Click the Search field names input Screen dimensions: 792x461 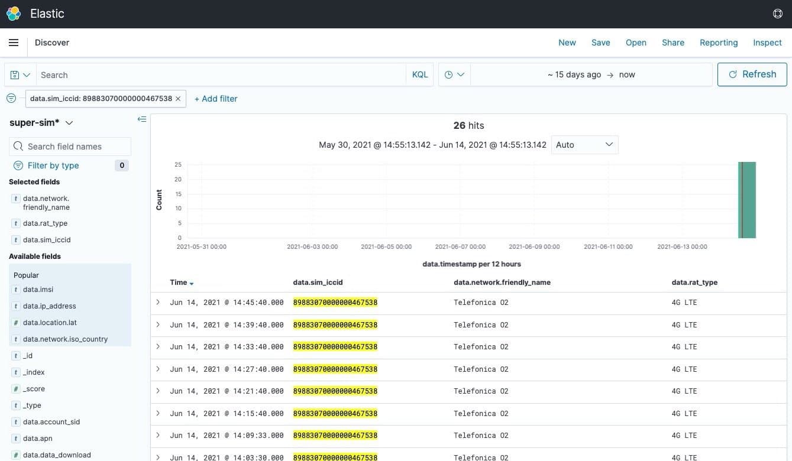click(x=77, y=147)
